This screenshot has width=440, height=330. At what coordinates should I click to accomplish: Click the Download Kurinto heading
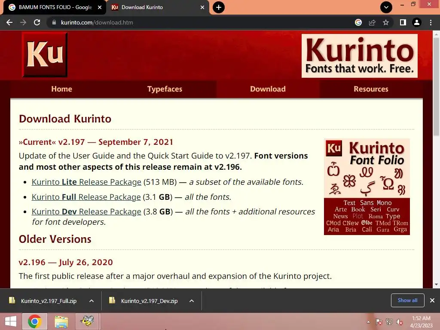pyautogui.click(x=65, y=119)
